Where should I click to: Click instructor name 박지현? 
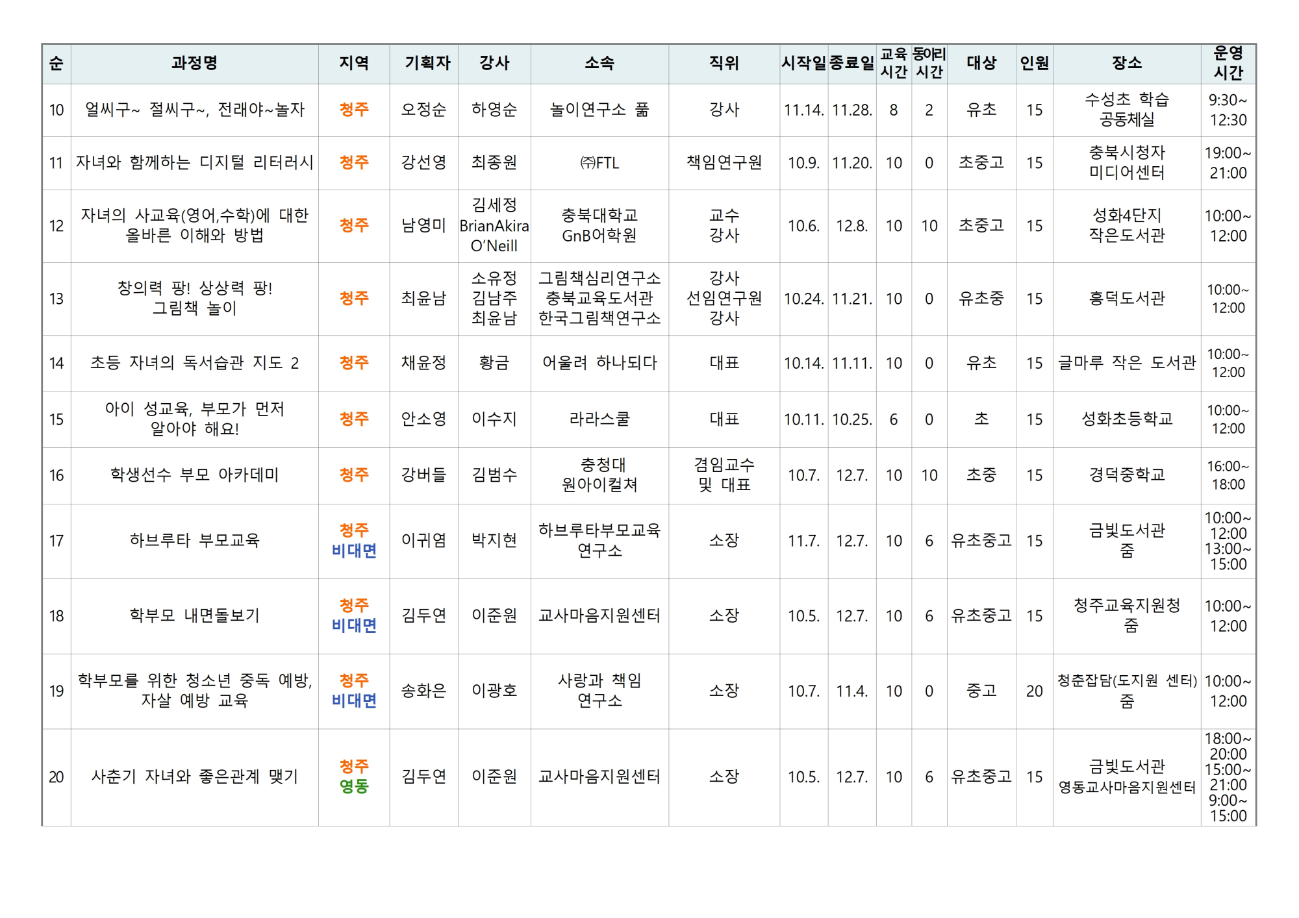tap(494, 540)
